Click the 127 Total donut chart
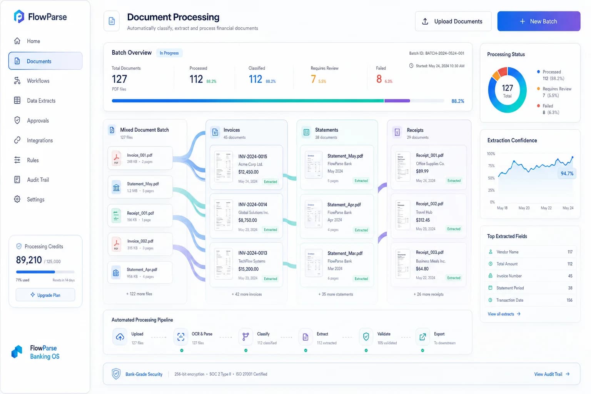 click(x=507, y=90)
